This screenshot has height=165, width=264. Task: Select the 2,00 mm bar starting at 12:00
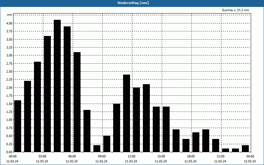coord(136,120)
